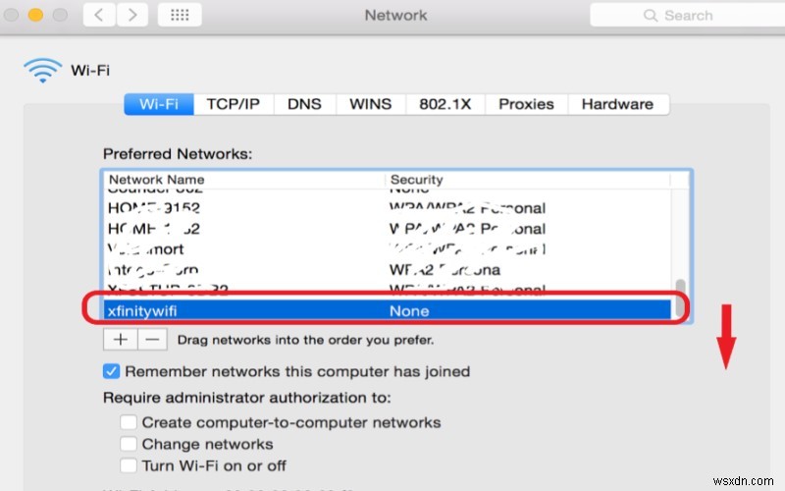The width and height of the screenshot is (785, 491).
Task: Open the WINS tab
Action: coord(371,104)
